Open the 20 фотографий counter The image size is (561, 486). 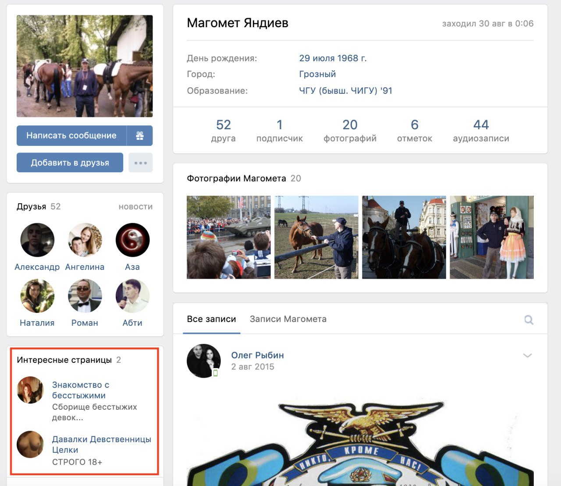[350, 131]
